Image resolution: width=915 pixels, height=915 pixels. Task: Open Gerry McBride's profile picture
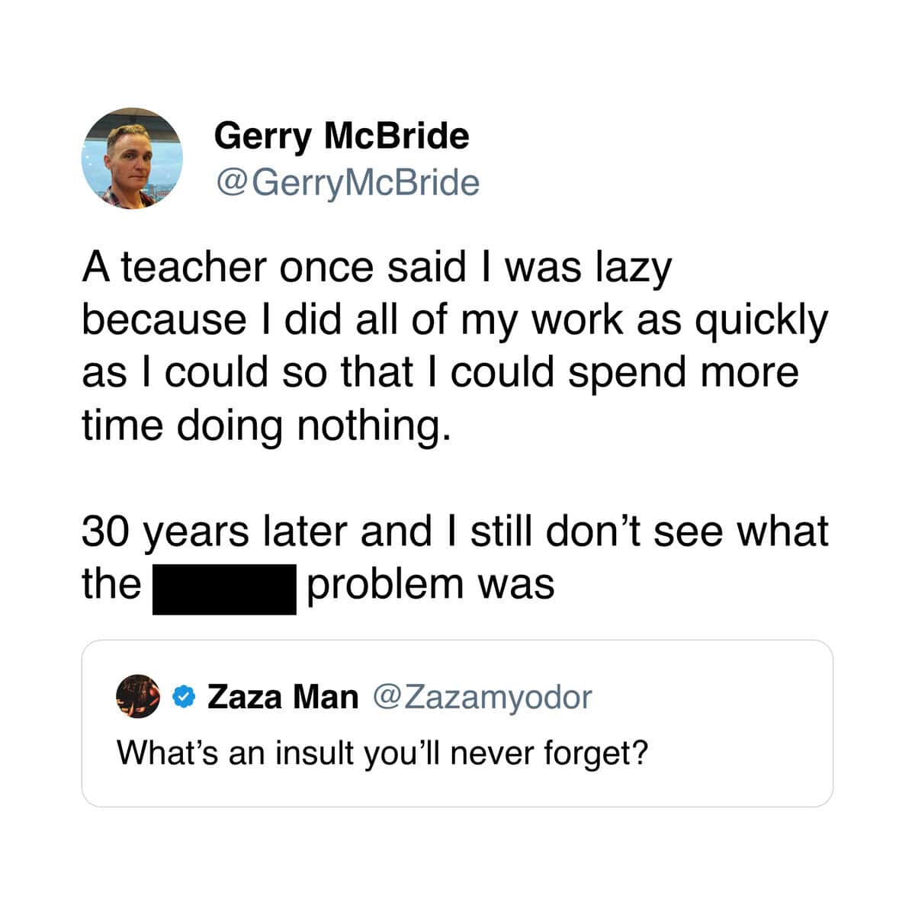point(132,159)
